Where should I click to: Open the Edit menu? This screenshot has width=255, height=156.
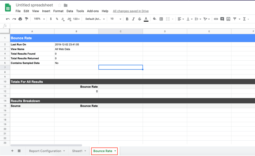(x=26, y=11)
